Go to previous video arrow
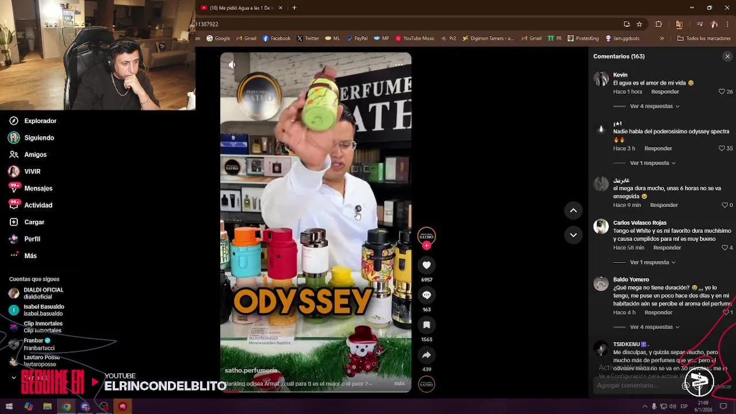 [x=573, y=210]
